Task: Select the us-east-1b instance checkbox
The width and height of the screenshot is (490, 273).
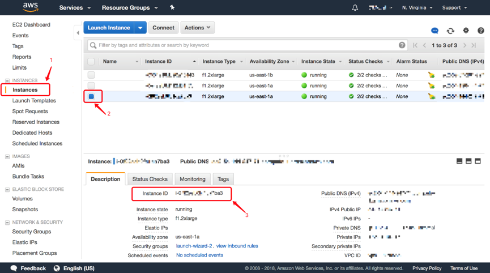Action: pyautogui.click(x=91, y=75)
